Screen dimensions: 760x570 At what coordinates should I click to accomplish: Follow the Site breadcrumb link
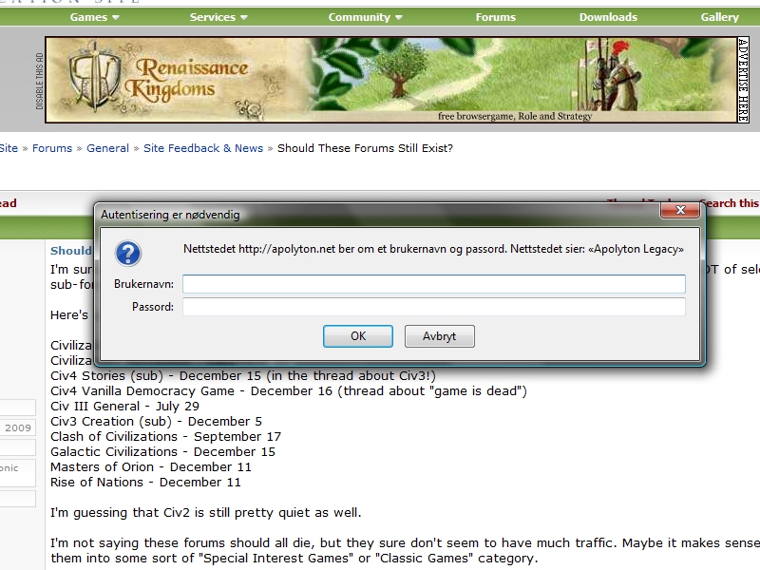(x=9, y=148)
